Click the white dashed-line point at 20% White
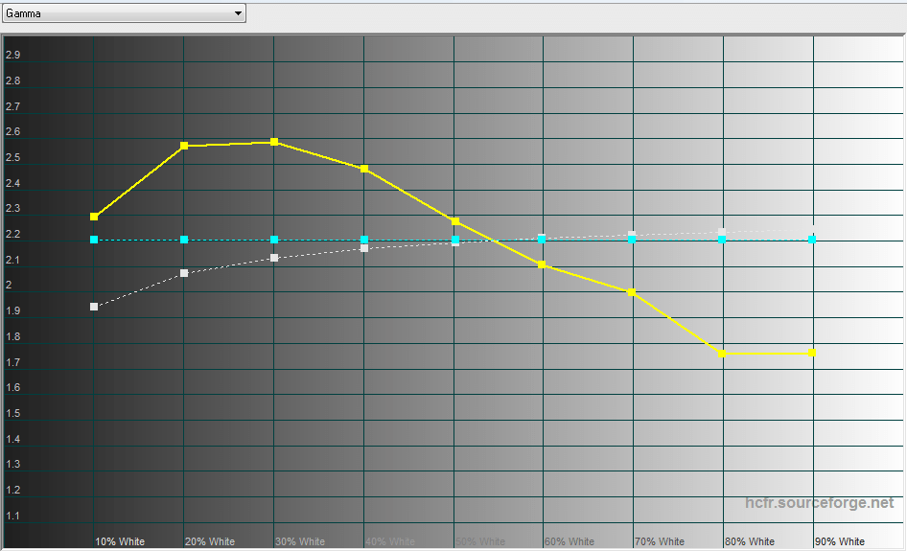The width and height of the screenshot is (907, 551). tap(184, 273)
